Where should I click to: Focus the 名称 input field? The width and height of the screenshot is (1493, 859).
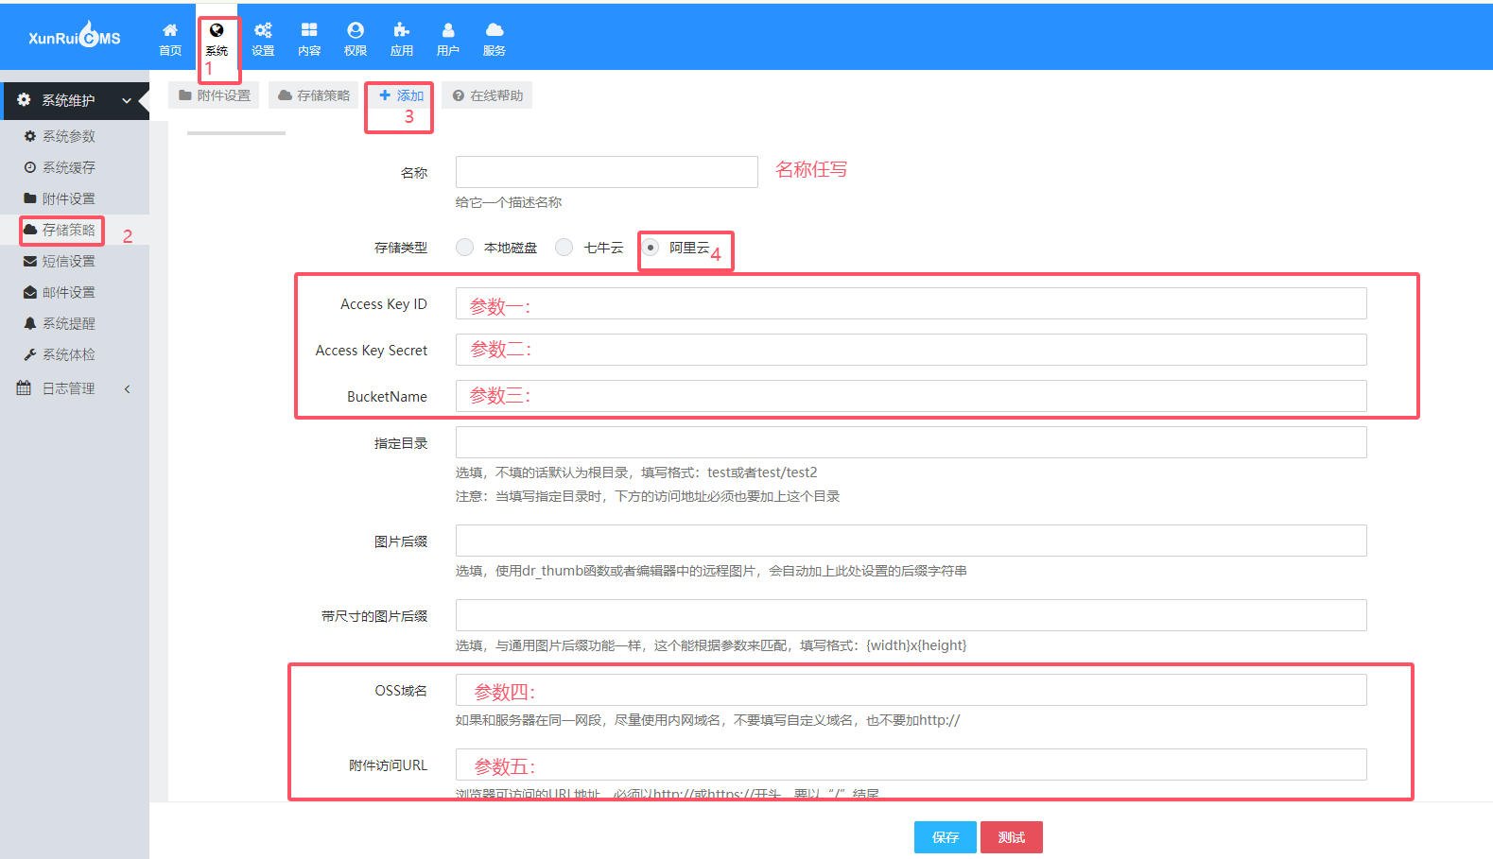(x=607, y=172)
